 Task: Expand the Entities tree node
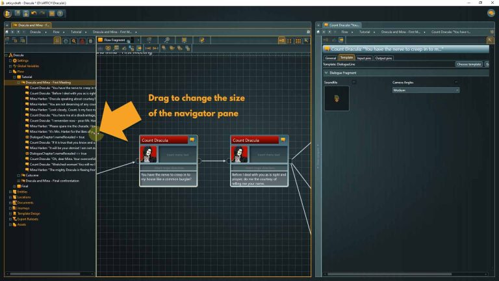pyautogui.click(x=10, y=192)
